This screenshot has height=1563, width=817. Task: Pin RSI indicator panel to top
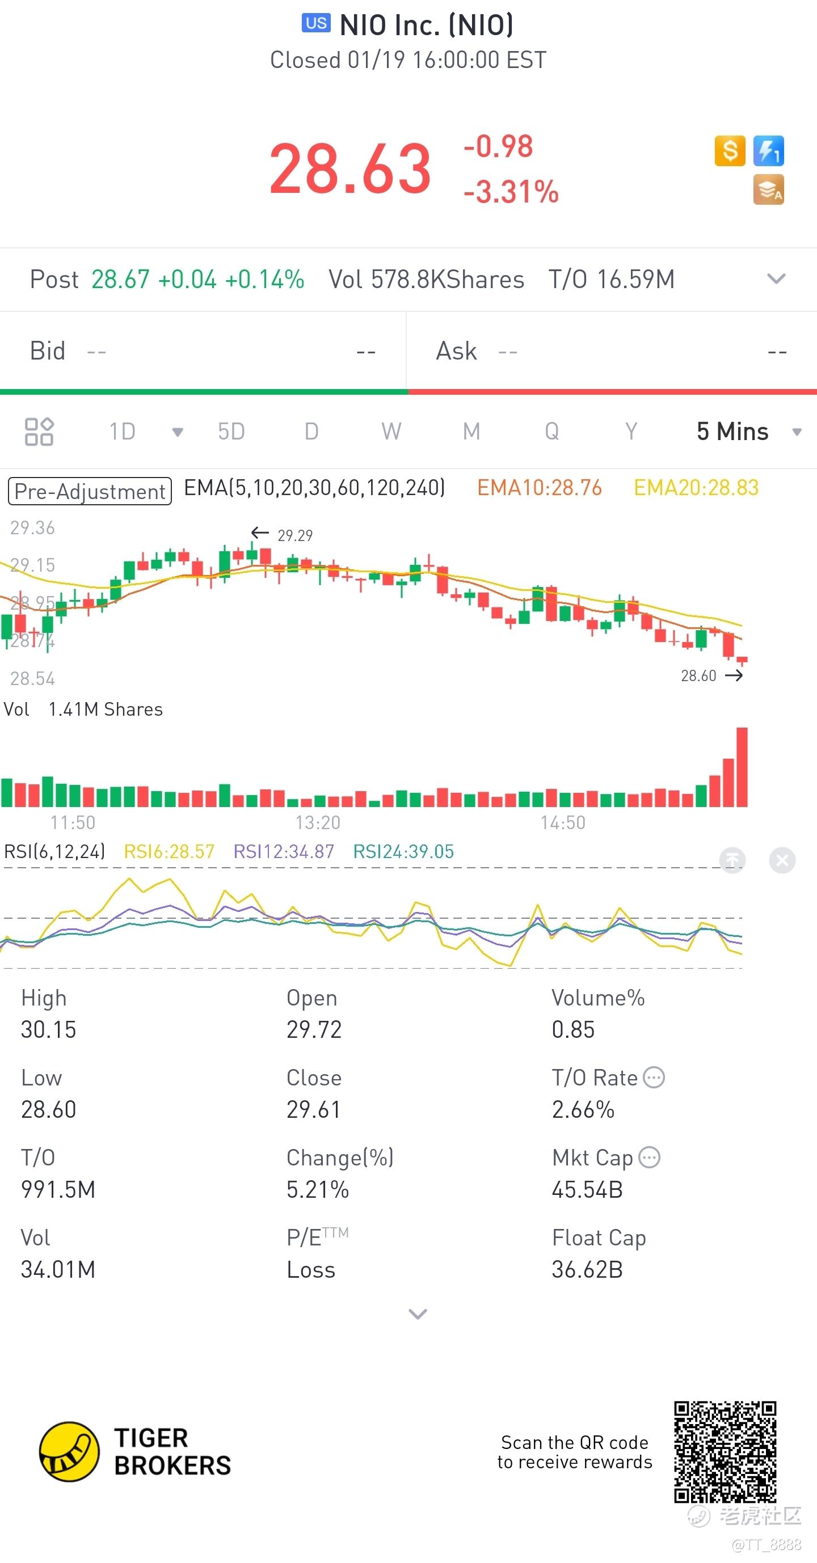coord(732,860)
